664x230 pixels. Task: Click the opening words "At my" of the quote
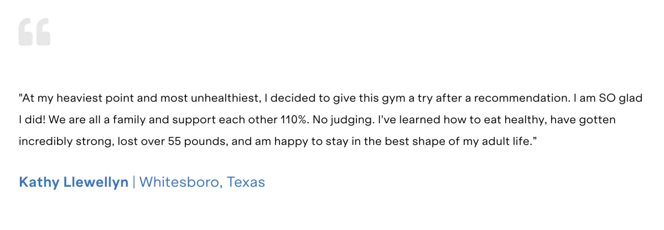point(33,98)
